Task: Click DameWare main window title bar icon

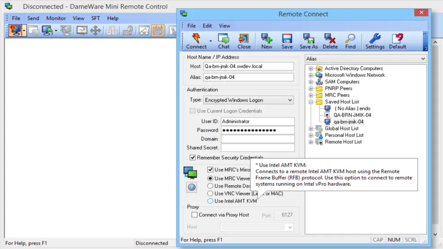Action: pos(8,7)
